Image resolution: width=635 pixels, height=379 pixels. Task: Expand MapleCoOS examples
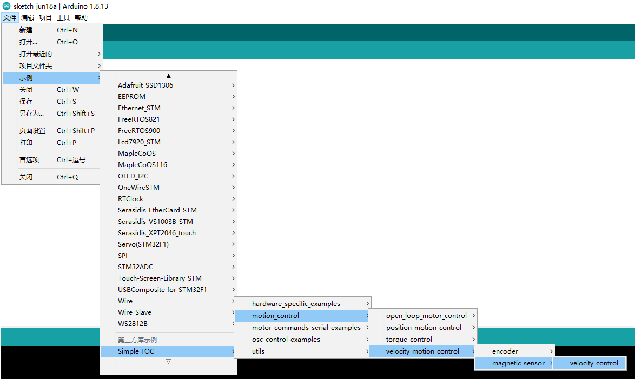[168, 153]
